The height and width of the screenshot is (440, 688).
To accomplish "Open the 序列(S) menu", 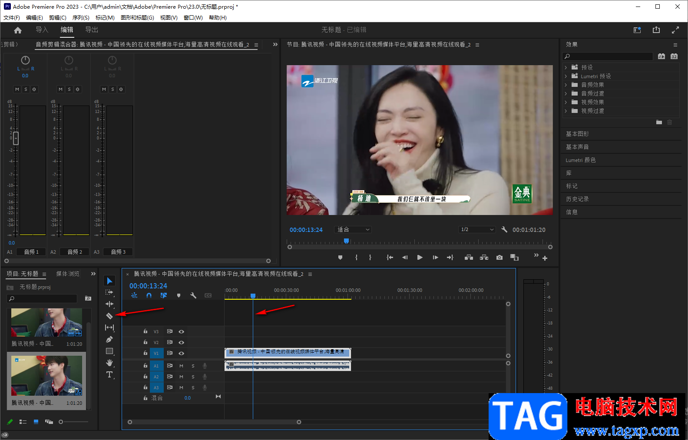I will (81, 18).
